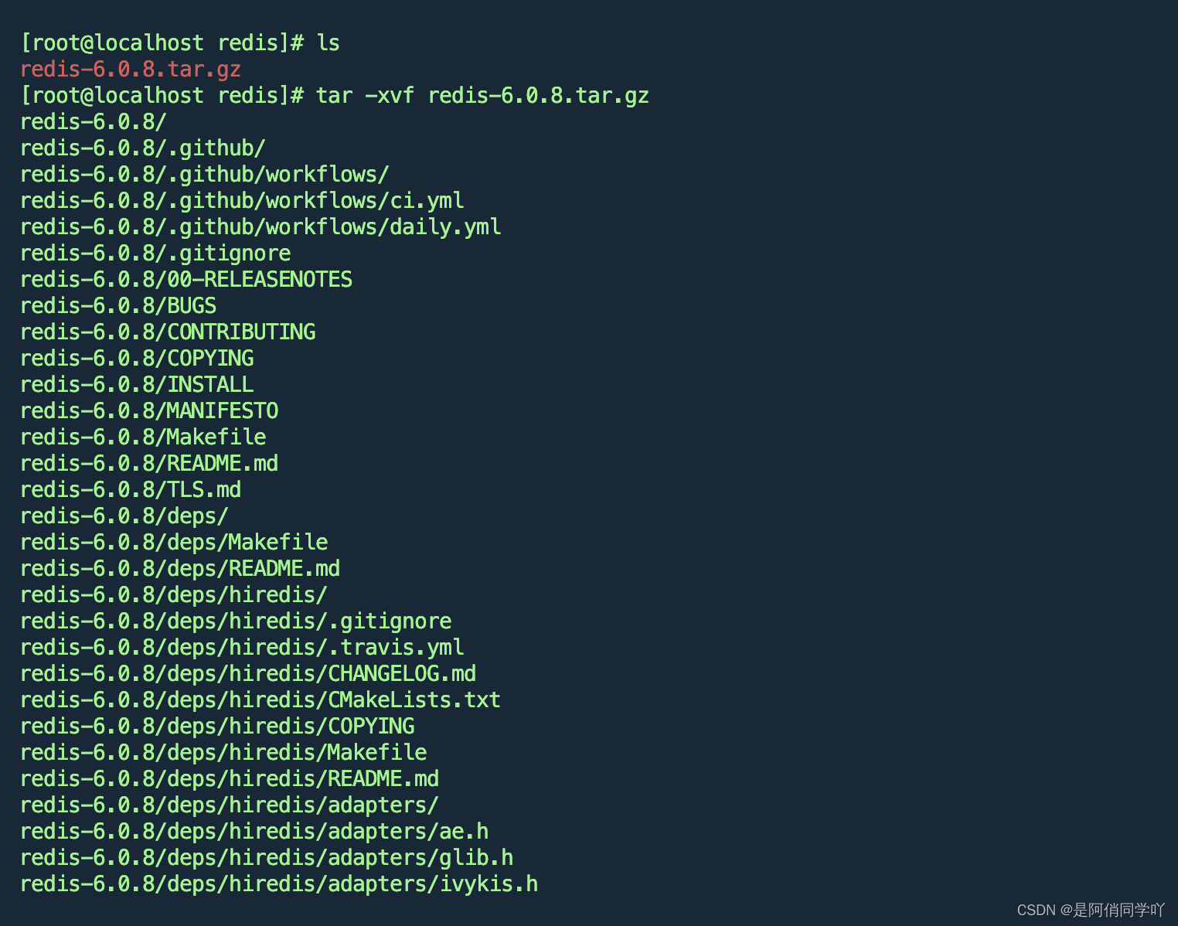The height and width of the screenshot is (926, 1178).
Task: Click the redis-6.0.8/.gitignore output line
Action: click(155, 254)
